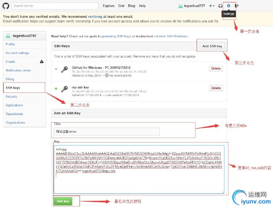Screen dimensions: 273x208
Task: Open Applications settings
Action: pyautogui.click(x=25, y=105)
